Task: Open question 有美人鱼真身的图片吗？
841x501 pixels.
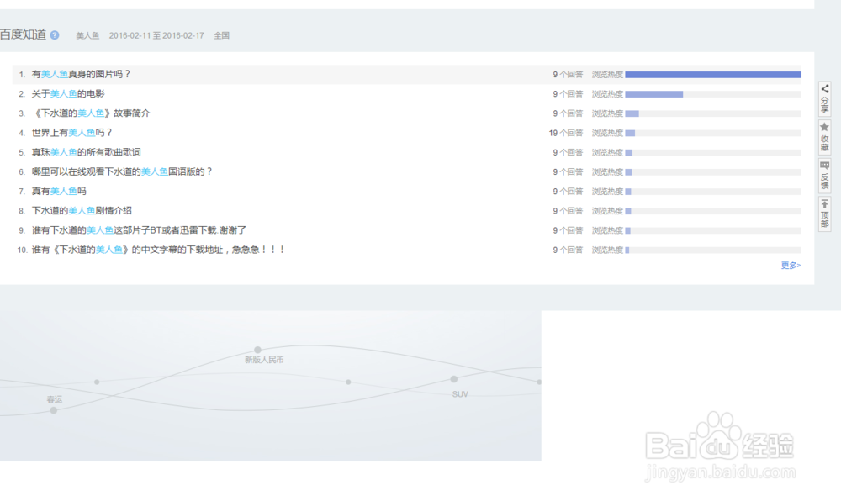Action: [81, 75]
